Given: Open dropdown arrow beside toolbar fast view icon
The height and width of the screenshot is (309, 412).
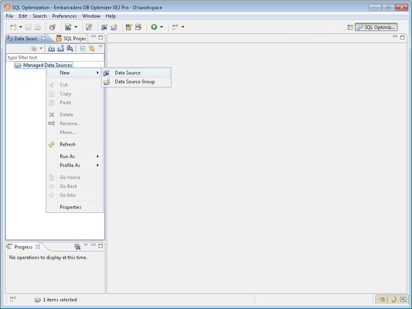Looking at the screenshot, I should point(183,27).
